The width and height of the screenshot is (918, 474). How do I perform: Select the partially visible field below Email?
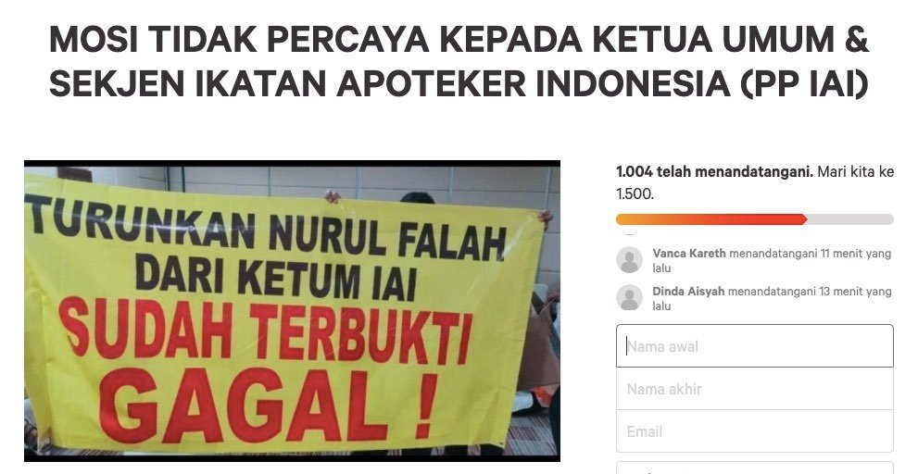(755, 468)
